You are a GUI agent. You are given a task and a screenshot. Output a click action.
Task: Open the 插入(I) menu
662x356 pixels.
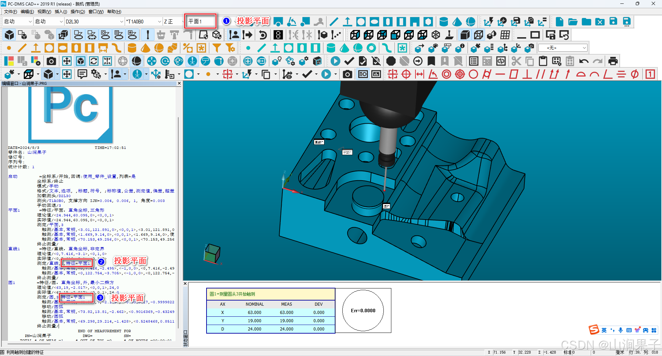tap(61, 12)
